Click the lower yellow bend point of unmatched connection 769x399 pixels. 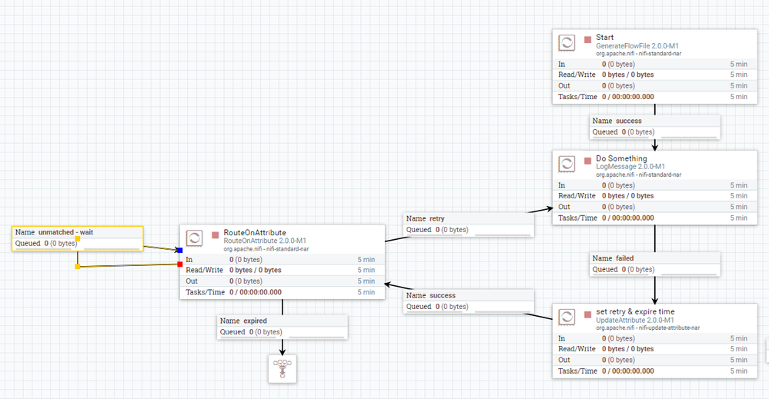78,266
